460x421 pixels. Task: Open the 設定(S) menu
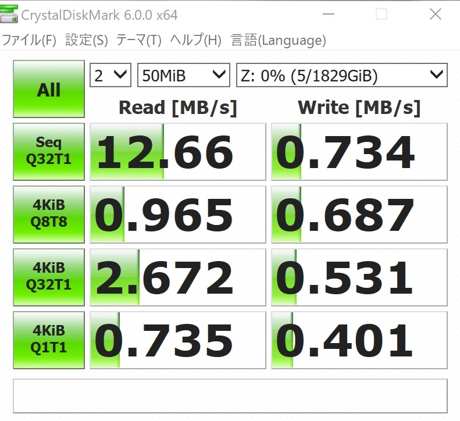pos(87,40)
